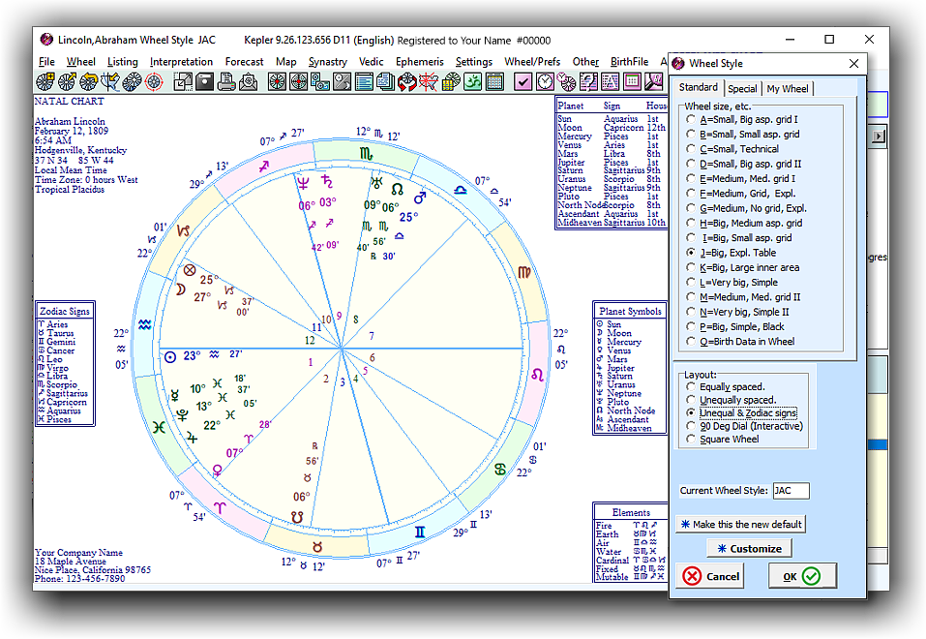Click the red target wheel toolbar icon
Screen dimensions: 926x639
click(x=154, y=81)
